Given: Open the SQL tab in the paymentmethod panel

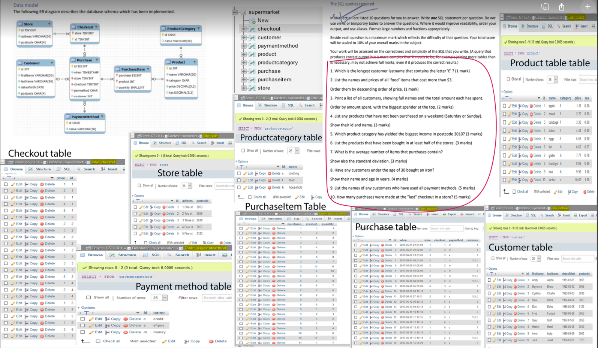Looking at the screenshot, I should tap(151, 255).
